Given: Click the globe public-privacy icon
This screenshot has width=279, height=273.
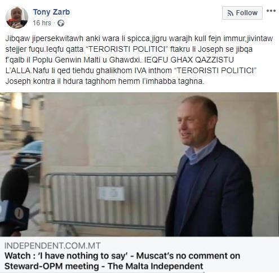Looking at the screenshot, I should tap(61, 23).
